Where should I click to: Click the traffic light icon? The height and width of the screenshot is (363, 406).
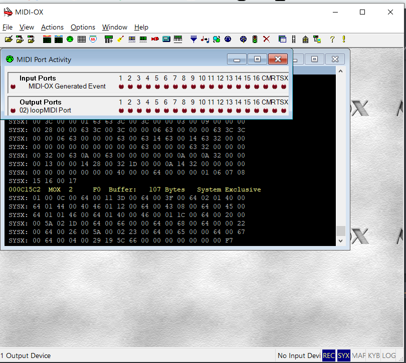pyautogui.click(x=255, y=39)
